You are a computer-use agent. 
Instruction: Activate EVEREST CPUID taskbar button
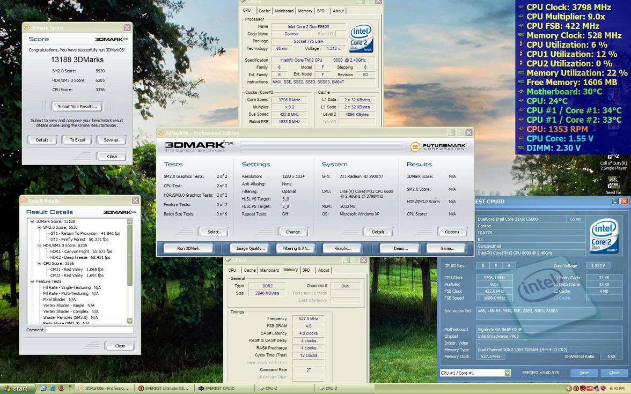(224, 388)
